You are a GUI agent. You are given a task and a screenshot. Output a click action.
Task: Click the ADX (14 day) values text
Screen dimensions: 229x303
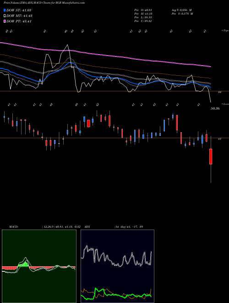(129, 227)
